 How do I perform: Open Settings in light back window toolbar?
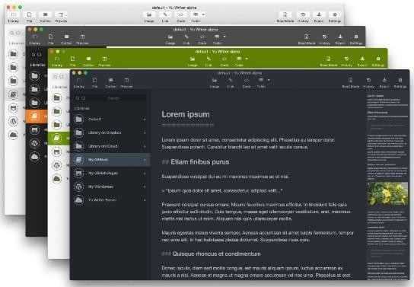335,14
